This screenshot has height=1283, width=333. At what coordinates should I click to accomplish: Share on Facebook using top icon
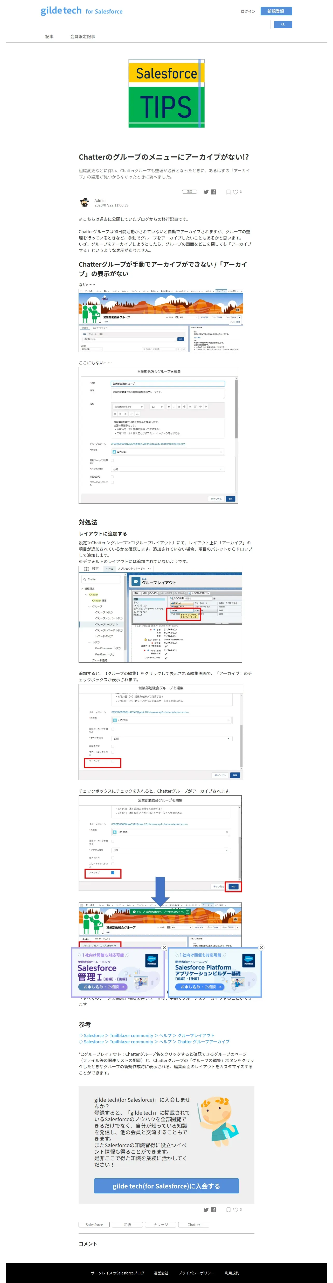click(x=214, y=192)
